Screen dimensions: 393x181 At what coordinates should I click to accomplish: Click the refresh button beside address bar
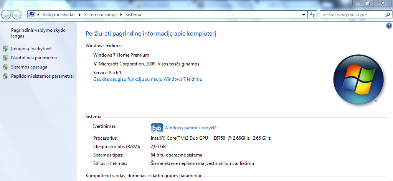coord(312,15)
